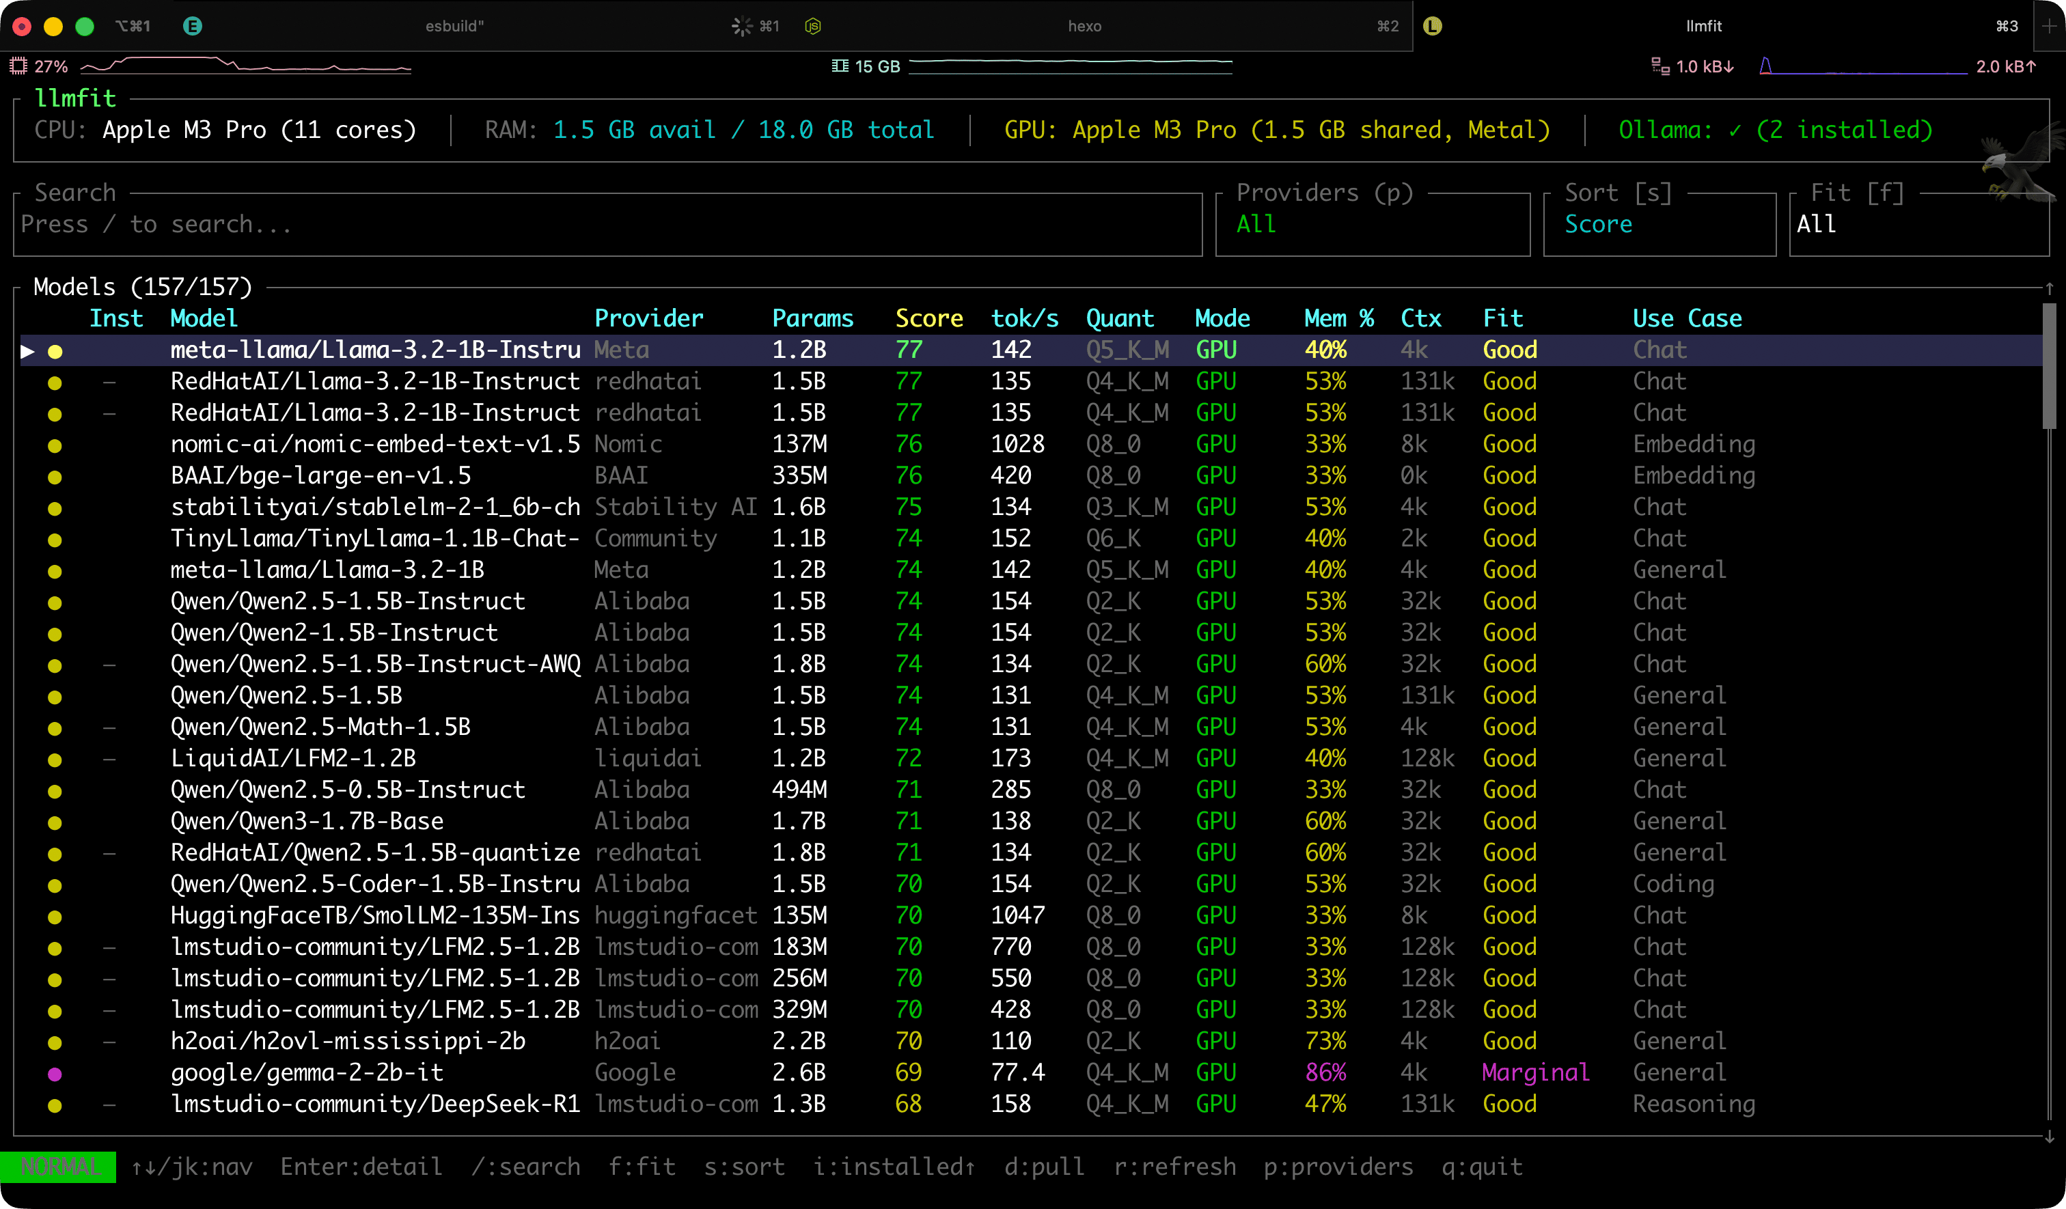
Task: Click the network download icon
Action: [1659, 66]
